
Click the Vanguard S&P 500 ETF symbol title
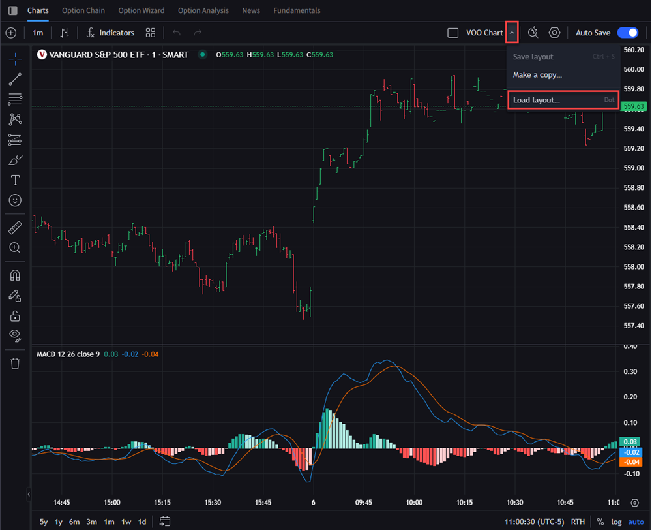119,55
